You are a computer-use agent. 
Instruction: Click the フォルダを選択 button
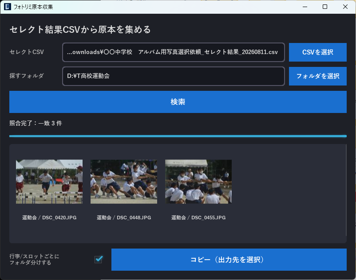pyautogui.click(x=318, y=76)
